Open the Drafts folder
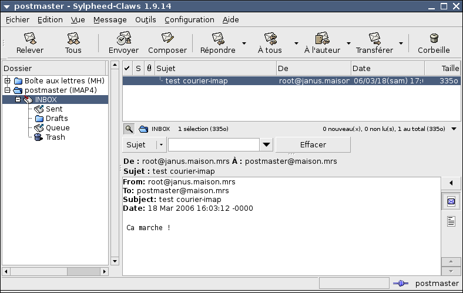 tap(56, 119)
